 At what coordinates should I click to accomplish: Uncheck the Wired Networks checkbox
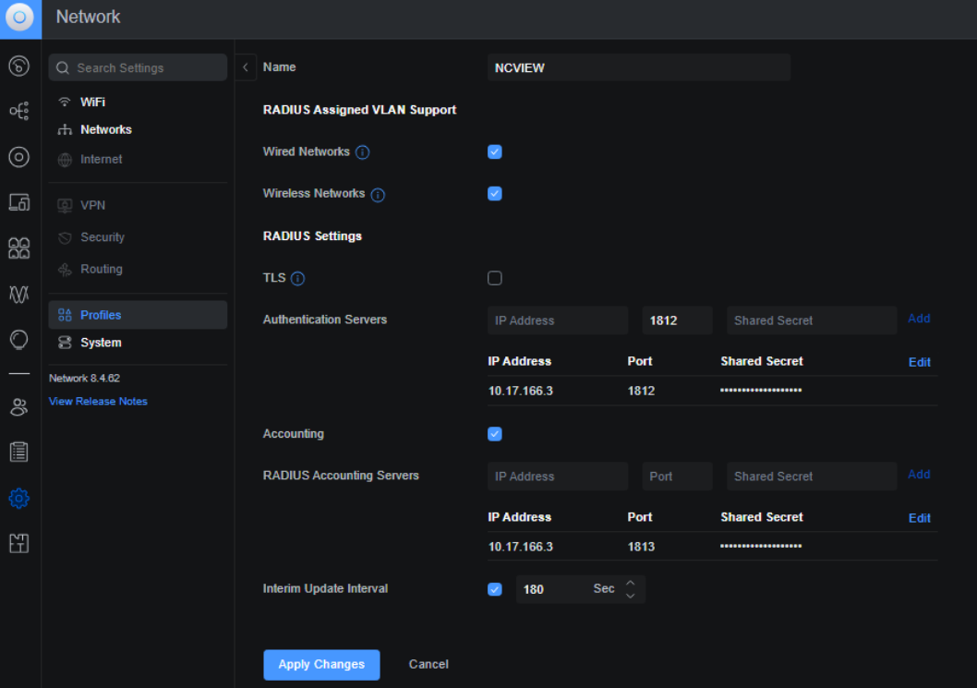point(495,152)
